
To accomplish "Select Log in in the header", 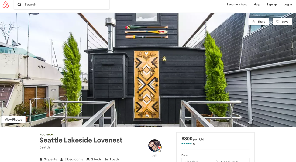I will coord(288,5).
